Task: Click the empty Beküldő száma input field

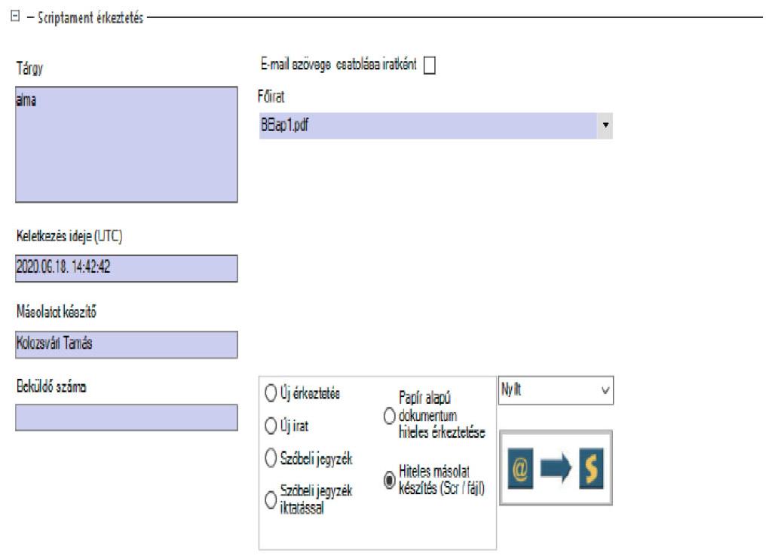Action: (x=126, y=417)
